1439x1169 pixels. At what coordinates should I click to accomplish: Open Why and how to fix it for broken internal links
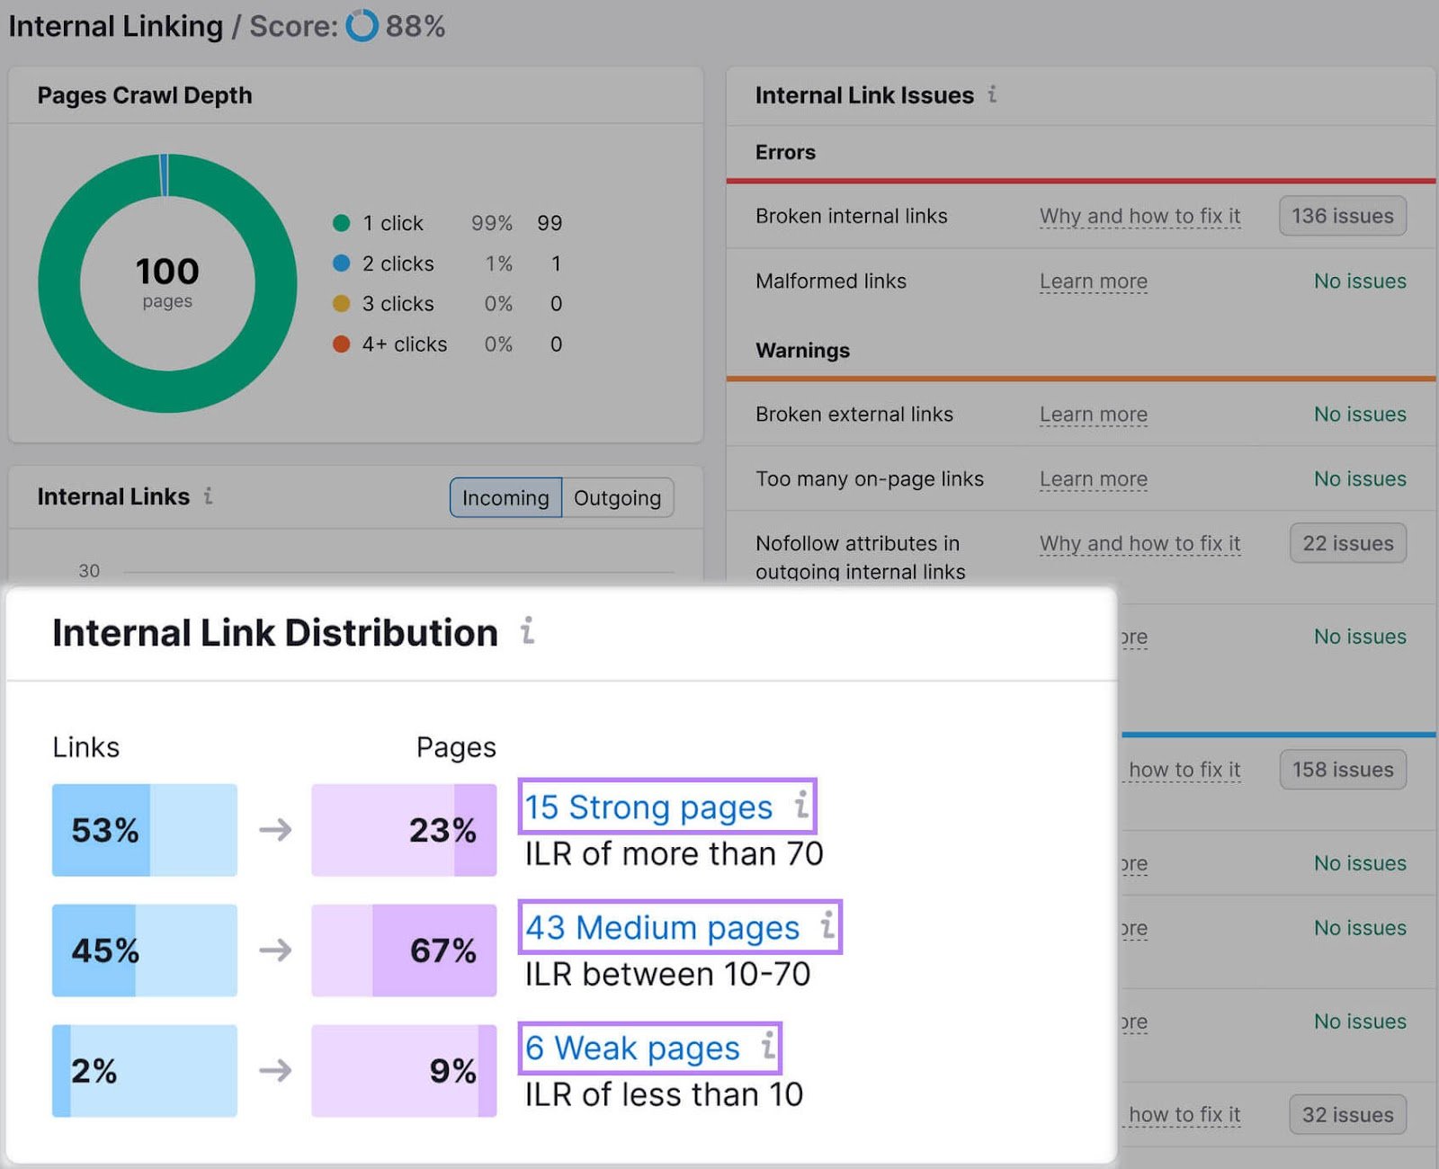click(x=1140, y=216)
